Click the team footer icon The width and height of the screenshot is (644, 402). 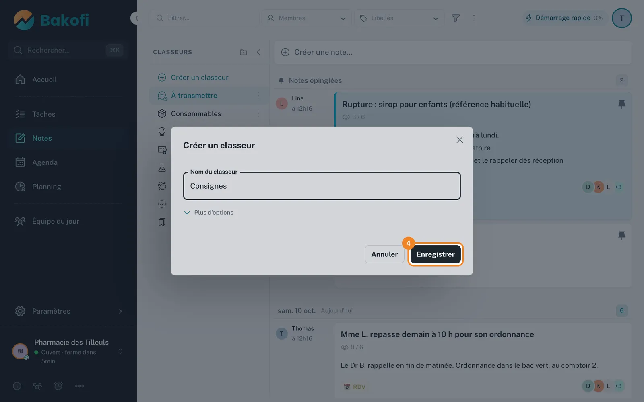37,386
